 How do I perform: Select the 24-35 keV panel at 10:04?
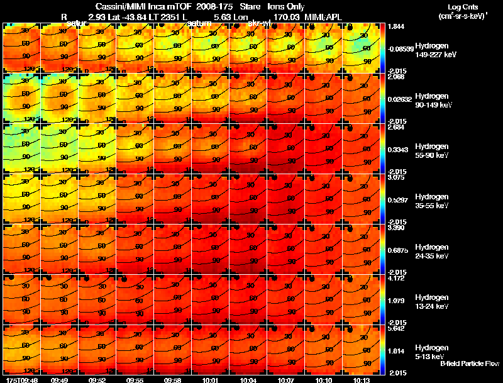(248, 250)
